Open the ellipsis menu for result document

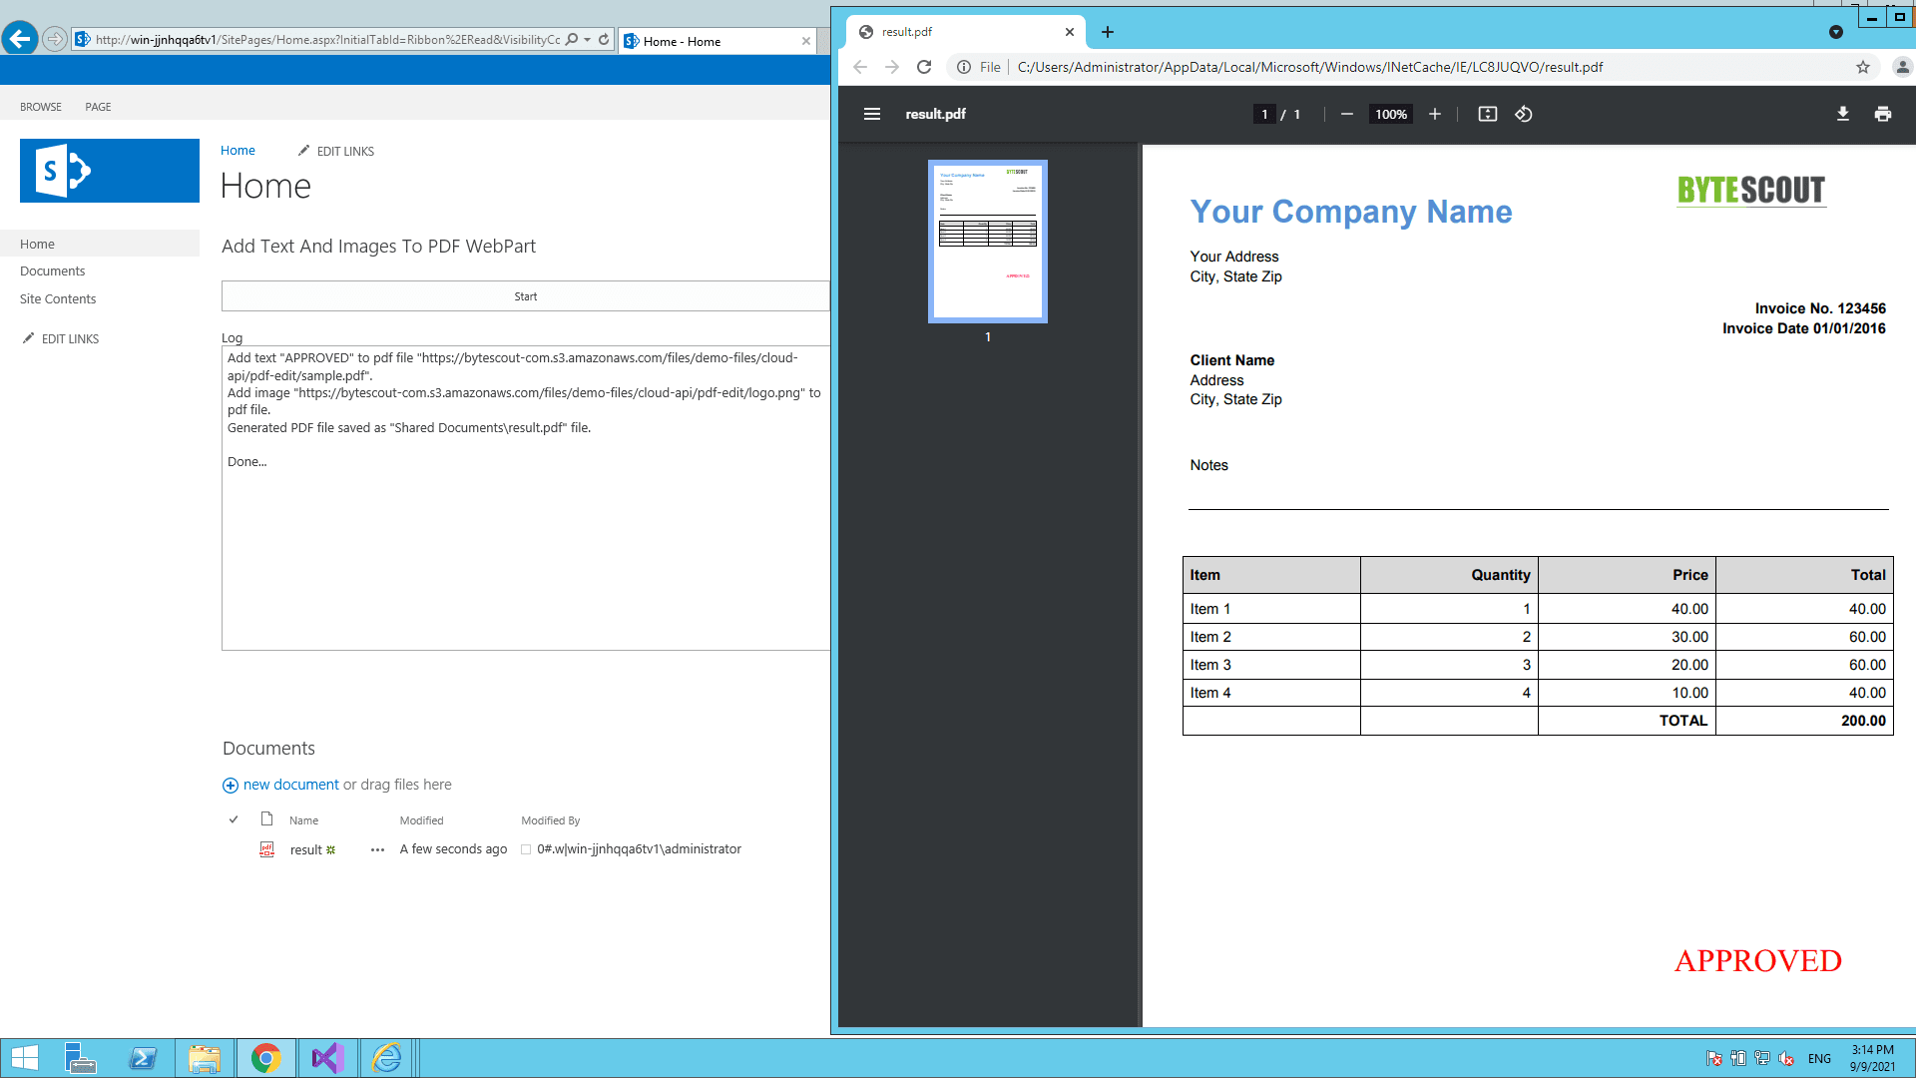click(377, 849)
